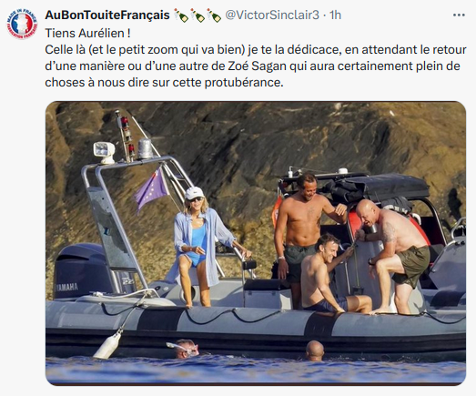This screenshot has height=396, width=476.
Task: Click the Made in France profile avatar
Action: pyautogui.click(x=22, y=24)
